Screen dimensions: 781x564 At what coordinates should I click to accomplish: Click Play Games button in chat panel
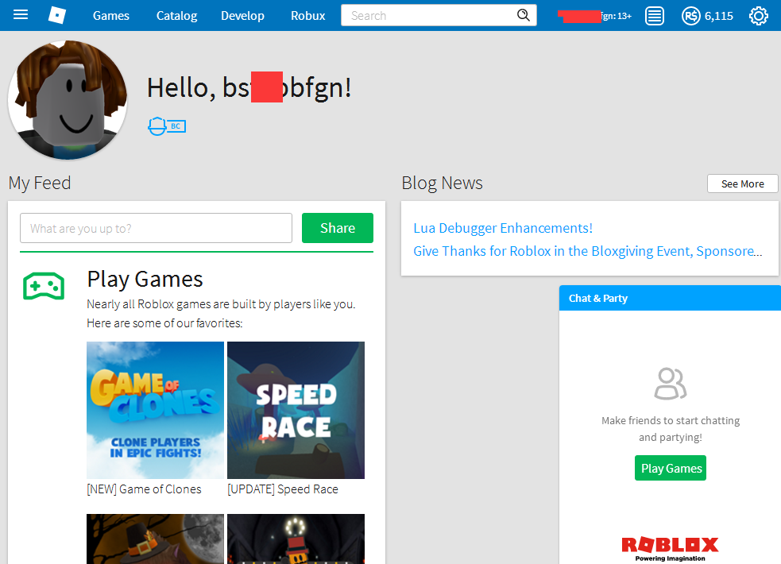point(671,468)
